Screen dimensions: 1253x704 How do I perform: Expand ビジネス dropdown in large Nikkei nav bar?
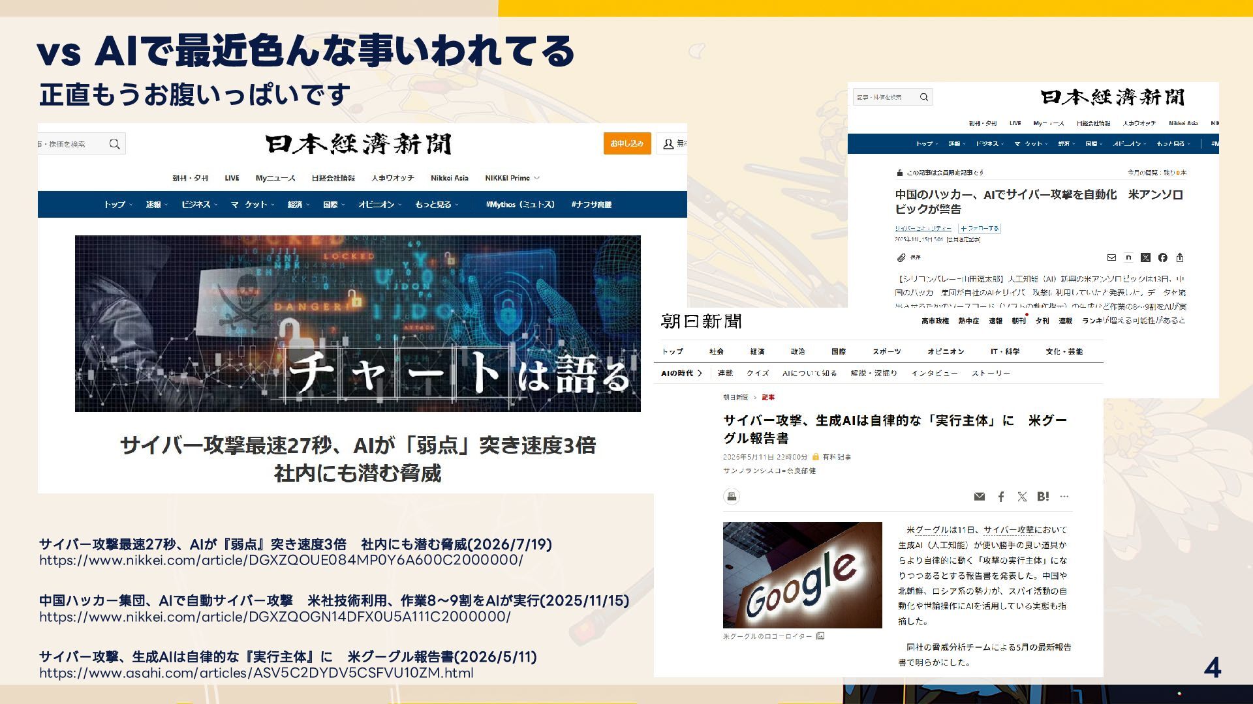199,205
